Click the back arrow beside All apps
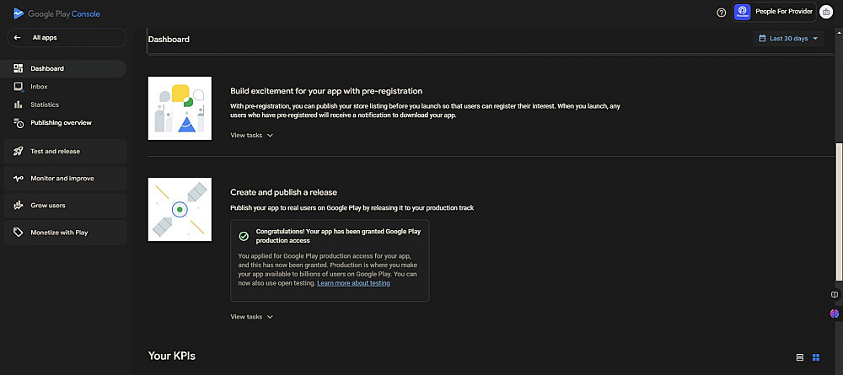This screenshot has width=843, height=375. point(18,38)
